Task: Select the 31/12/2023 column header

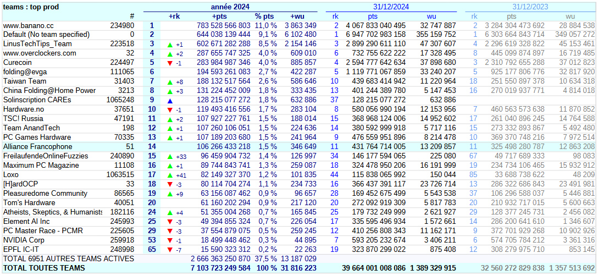Action: pyautogui.click(x=530, y=7)
